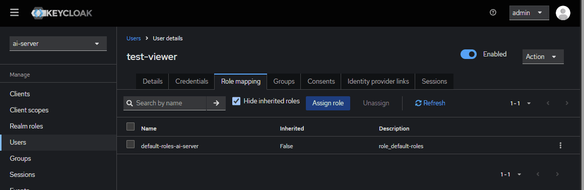Select the Role mapping tab
The height and width of the screenshot is (190, 584).
(x=240, y=81)
